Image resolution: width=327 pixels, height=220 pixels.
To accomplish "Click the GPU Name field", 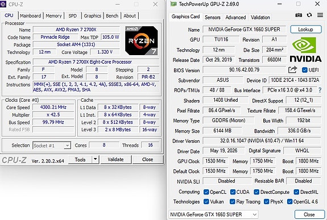I will click(244, 30).
